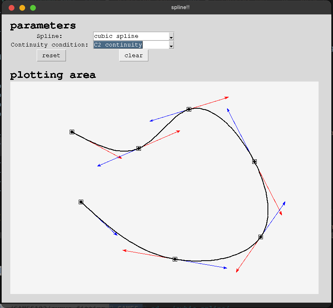Click the bottommost red tangent arrowhead
The width and height of the screenshot is (333, 308).
click(x=237, y=271)
